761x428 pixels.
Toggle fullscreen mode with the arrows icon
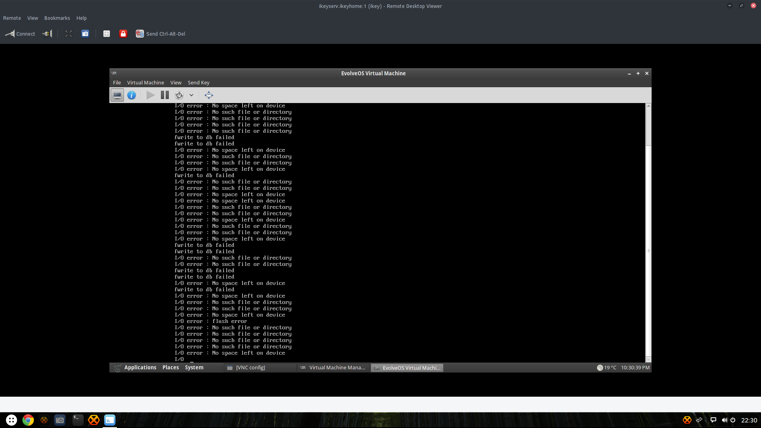pyautogui.click(x=69, y=34)
